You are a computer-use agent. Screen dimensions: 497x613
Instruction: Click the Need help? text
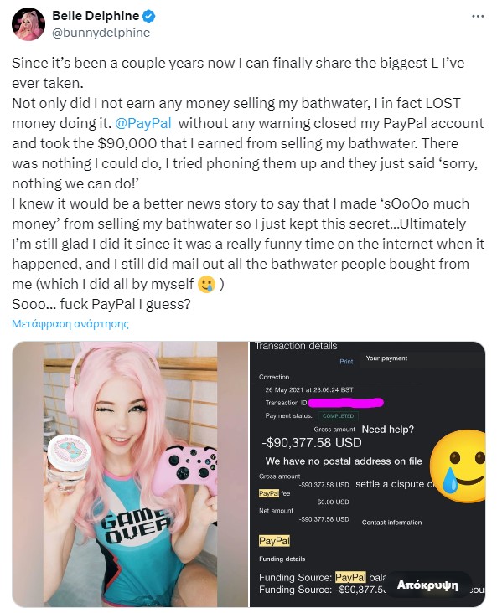pos(387,430)
